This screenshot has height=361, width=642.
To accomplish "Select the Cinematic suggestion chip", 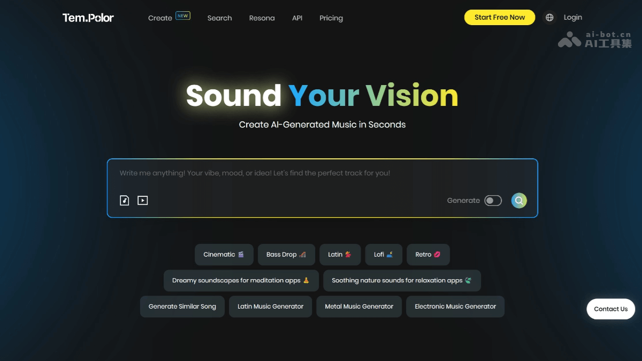I will pos(224,255).
